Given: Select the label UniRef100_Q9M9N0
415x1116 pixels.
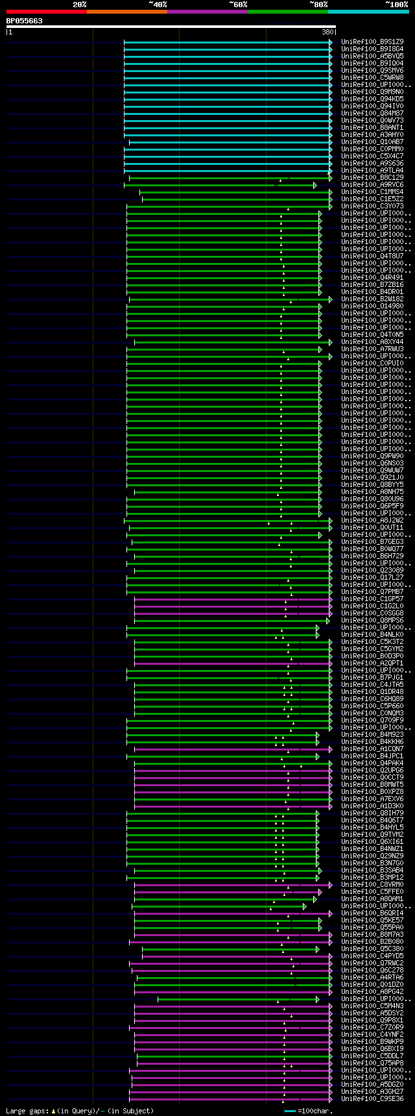Looking at the screenshot, I should [372, 92].
